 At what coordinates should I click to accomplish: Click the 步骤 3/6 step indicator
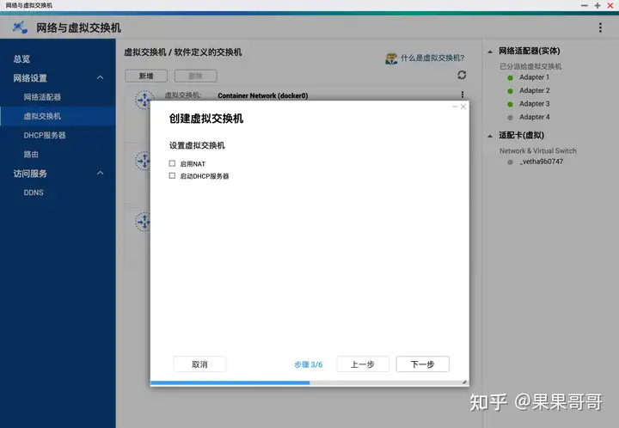(309, 364)
